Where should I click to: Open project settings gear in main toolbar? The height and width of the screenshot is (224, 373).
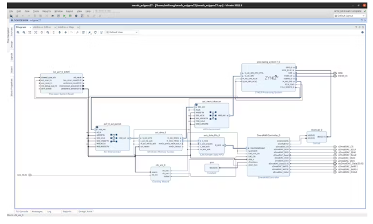click(x=76, y=16)
